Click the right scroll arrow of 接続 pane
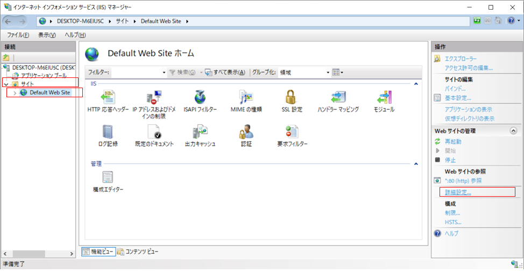This screenshot has height=273, width=524. (x=72, y=254)
